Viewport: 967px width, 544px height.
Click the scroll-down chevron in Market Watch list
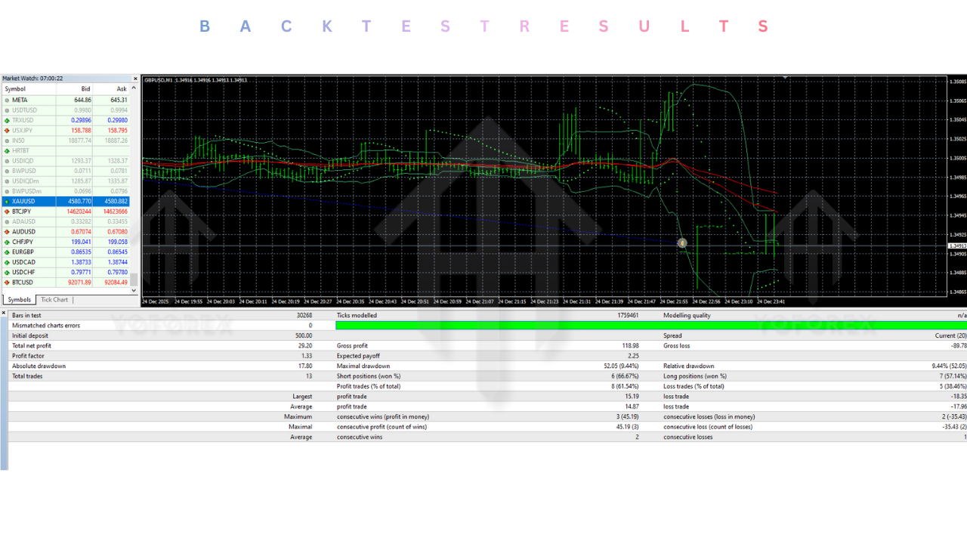pyautogui.click(x=132, y=289)
